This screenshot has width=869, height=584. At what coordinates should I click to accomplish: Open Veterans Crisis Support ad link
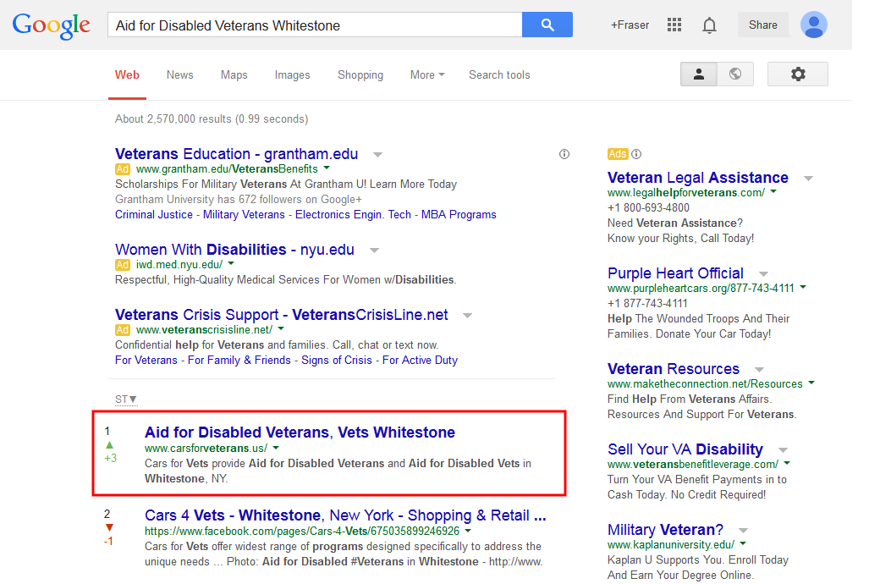(x=281, y=315)
